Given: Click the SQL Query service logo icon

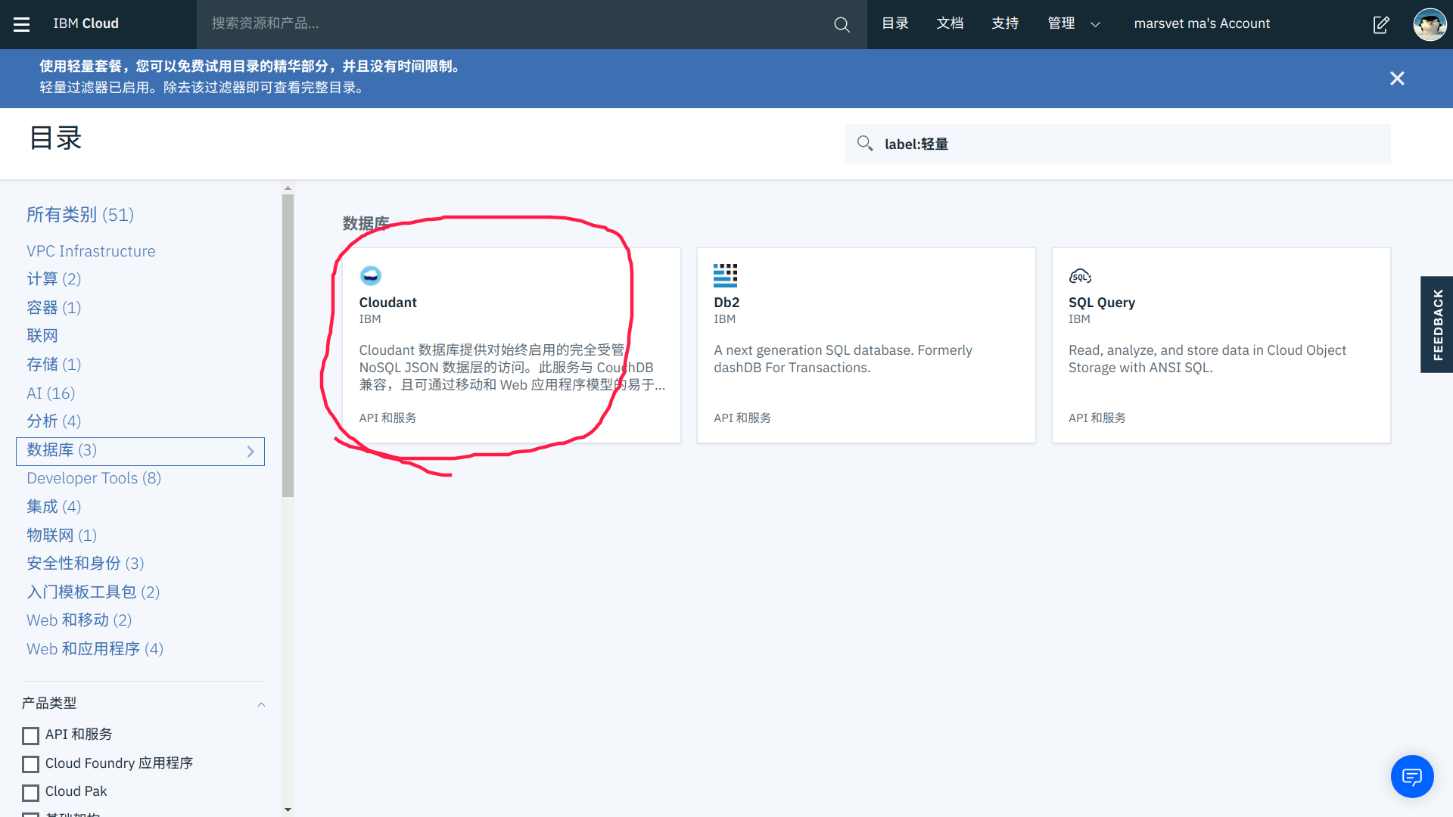Looking at the screenshot, I should pyautogui.click(x=1080, y=276).
